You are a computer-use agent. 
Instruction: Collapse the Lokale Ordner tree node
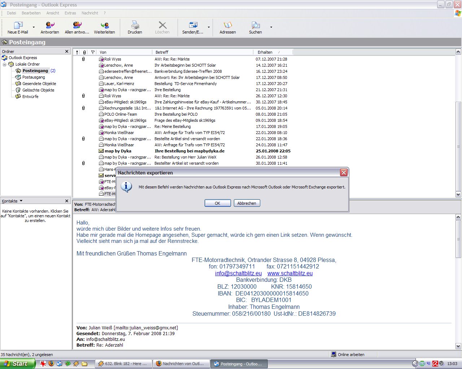click(5, 65)
